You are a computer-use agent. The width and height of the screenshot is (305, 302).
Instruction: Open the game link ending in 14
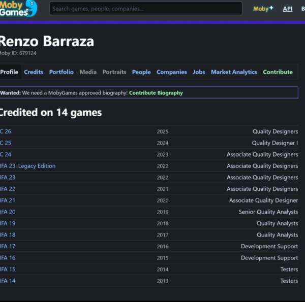(x=8, y=281)
